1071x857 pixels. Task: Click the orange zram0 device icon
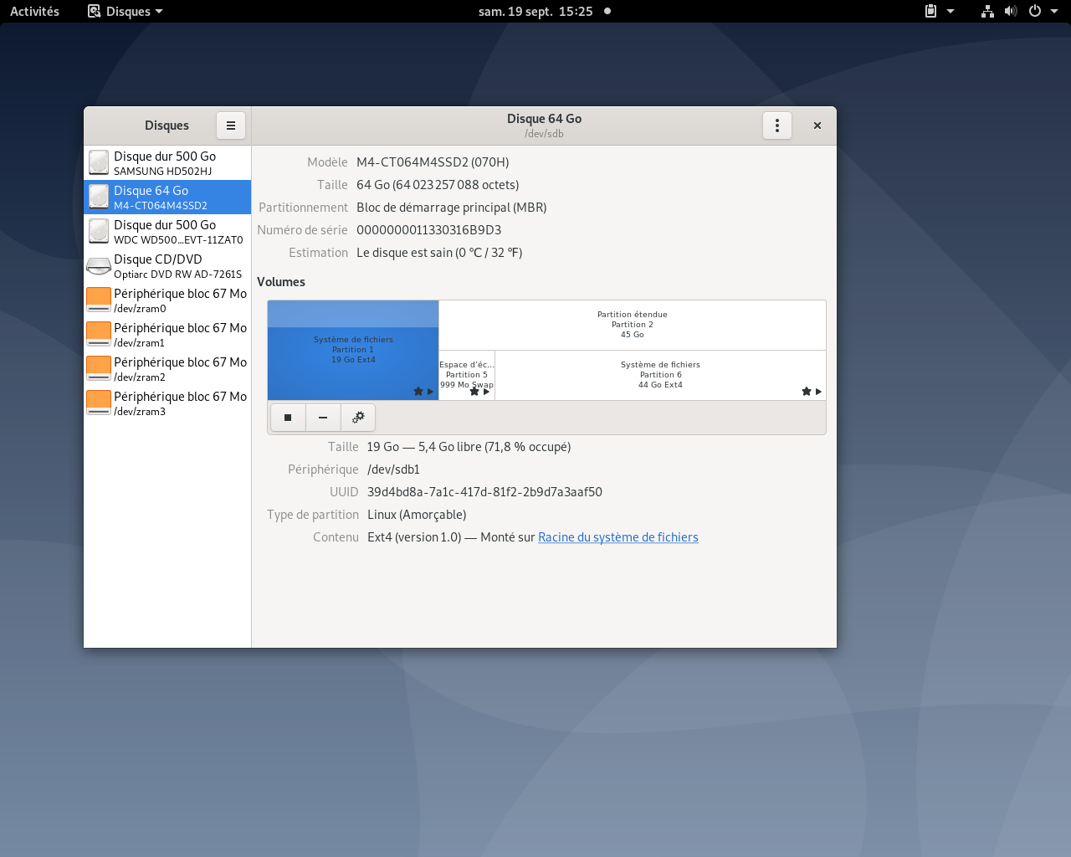[99, 300]
